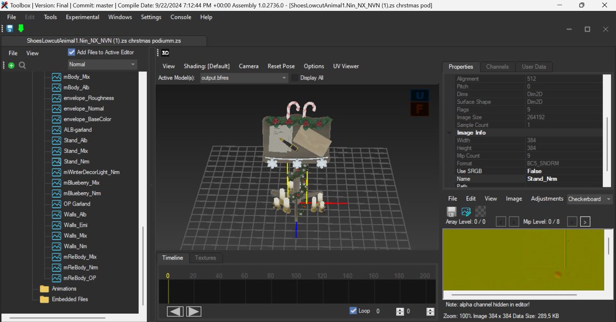Open the Shading: [Default] menu
The width and height of the screenshot is (616, 322).
pos(207,66)
